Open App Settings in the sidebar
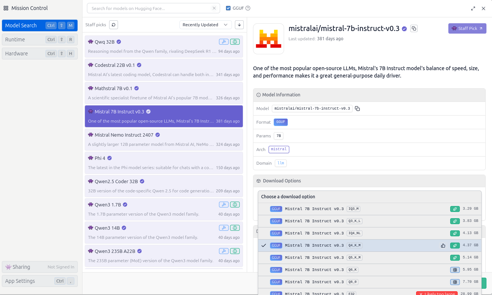The width and height of the screenshot is (492, 295). 40,281
